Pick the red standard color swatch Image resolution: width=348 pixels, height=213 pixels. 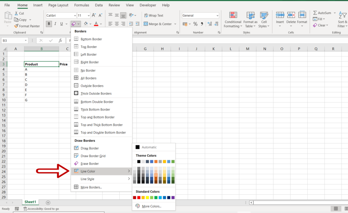click(x=139, y=197)
